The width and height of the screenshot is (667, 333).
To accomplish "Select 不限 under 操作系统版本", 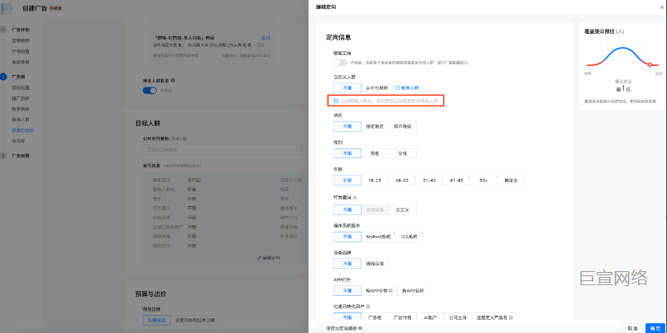I will point(348,237).
